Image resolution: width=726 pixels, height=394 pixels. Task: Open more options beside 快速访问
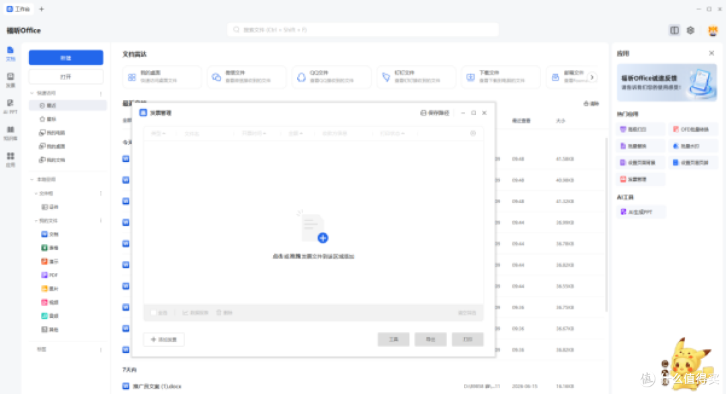pos(101,93)
